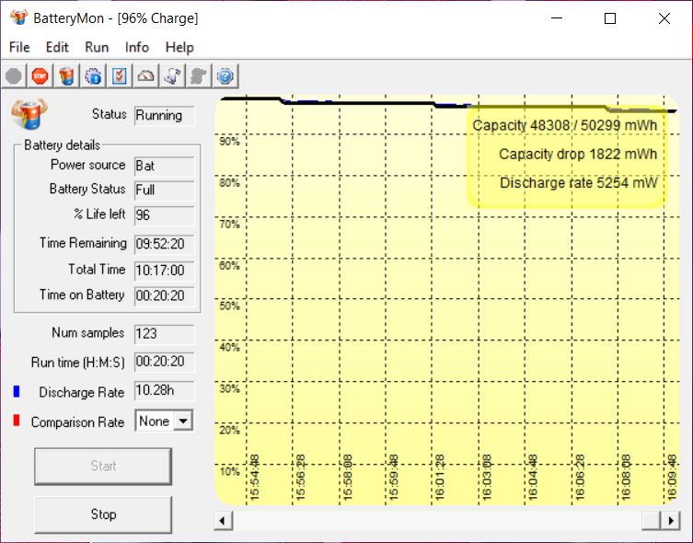Viewport: 693px width, 543px height.
Task: Open the Info menu
Action: (137, 47)
